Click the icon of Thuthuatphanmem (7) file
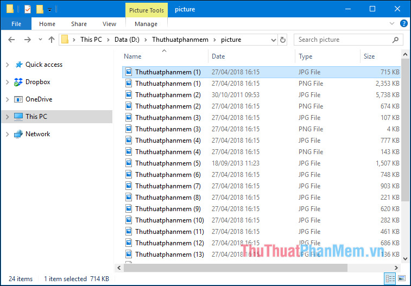This screenshot has height=286, width=411. pyautogui.click(x=129, y=186)
